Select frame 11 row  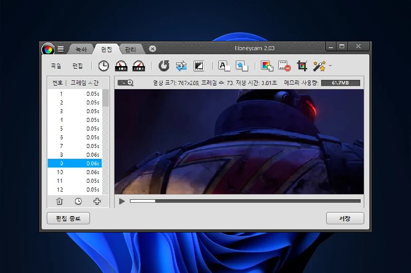[x=74, y=181]
